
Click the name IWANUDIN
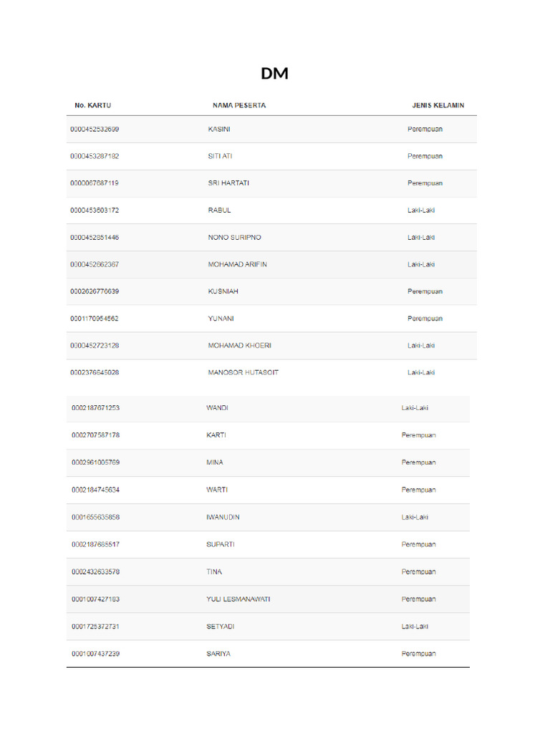point(223,518)
